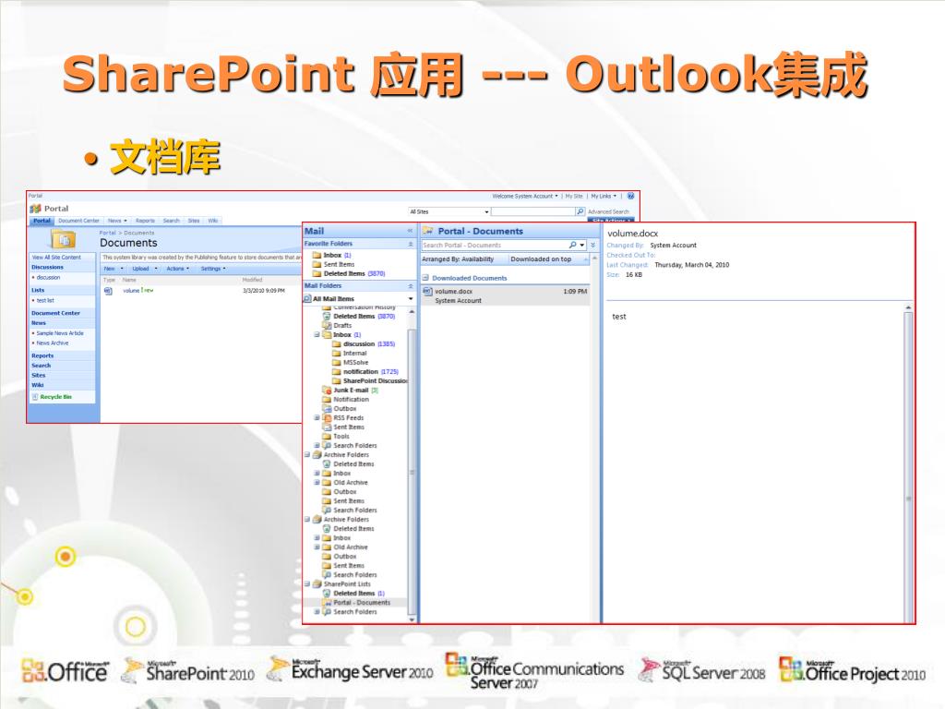The image size is (945, 709).
Task: Open the Welcome System Account menu
Action: (525, 196)
